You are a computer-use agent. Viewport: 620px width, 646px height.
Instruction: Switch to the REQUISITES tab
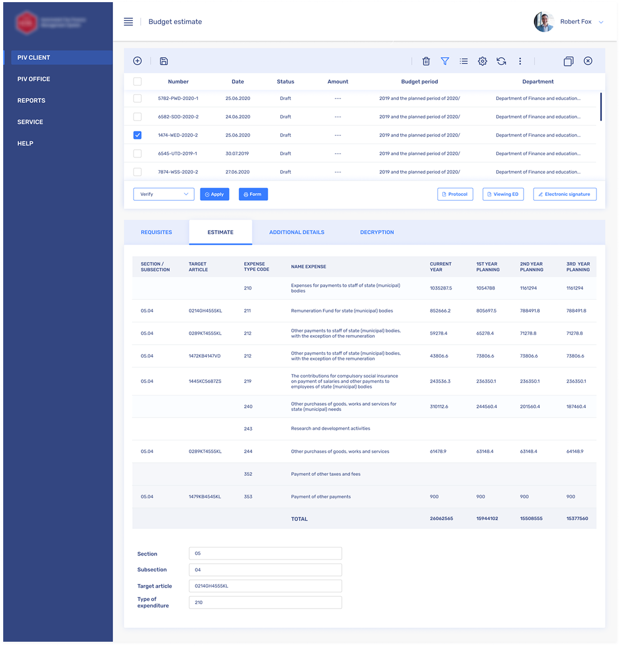(x=156, y=232)
